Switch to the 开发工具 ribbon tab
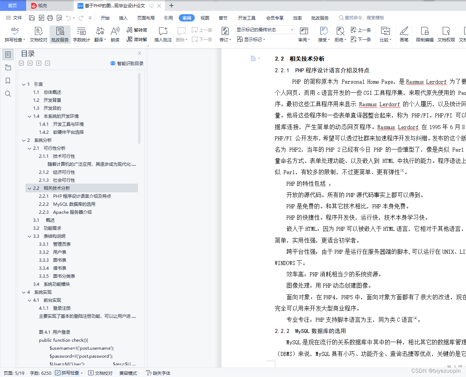Image resolution: width=466 pixels, height=377 pixels. (x=247, y=18)
